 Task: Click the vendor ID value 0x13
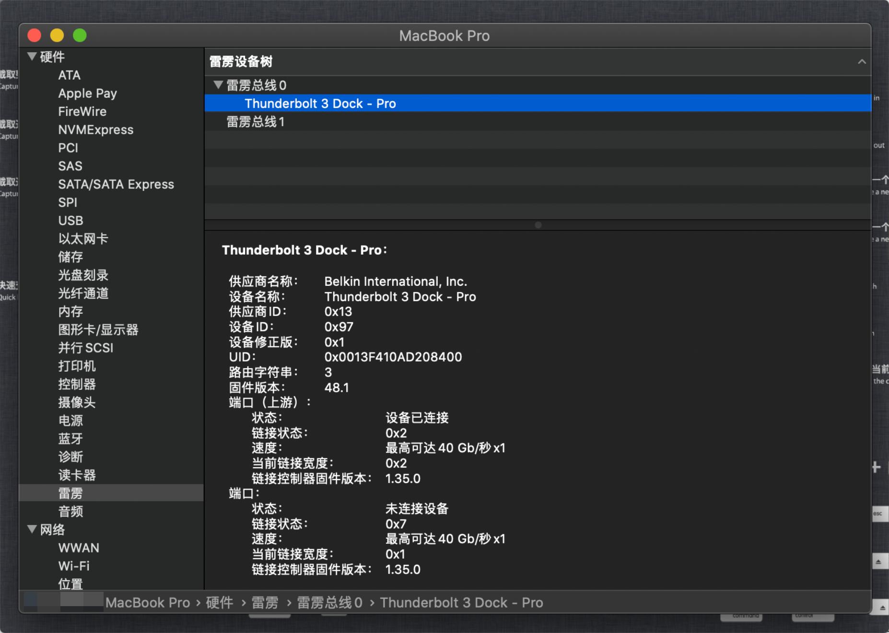coord(338,312)
